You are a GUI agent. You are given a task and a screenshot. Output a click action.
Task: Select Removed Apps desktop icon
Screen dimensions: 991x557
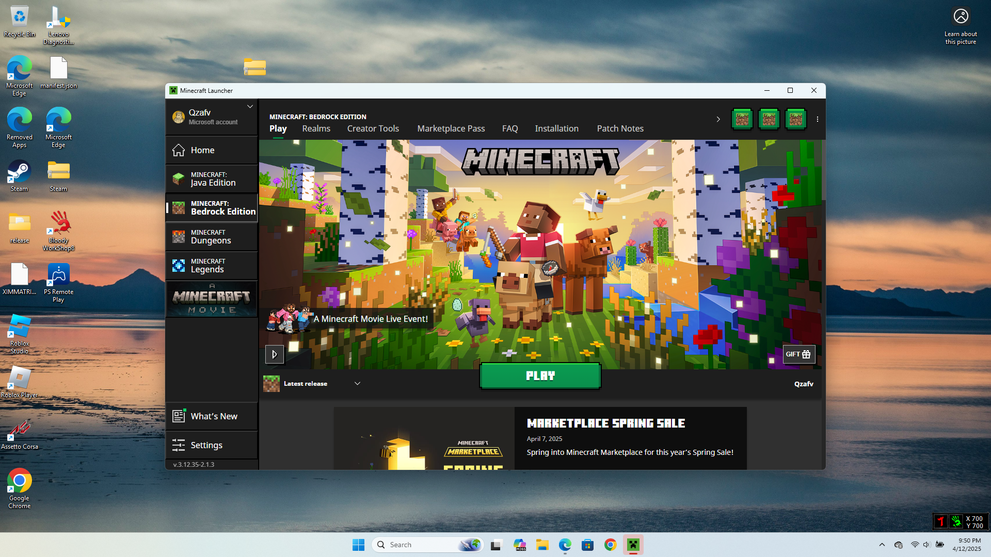(x=20, y=128)
